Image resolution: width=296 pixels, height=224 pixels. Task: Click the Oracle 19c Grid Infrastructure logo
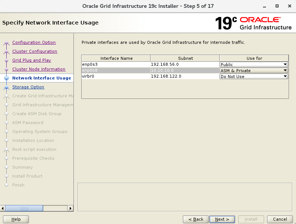(253, 23)
